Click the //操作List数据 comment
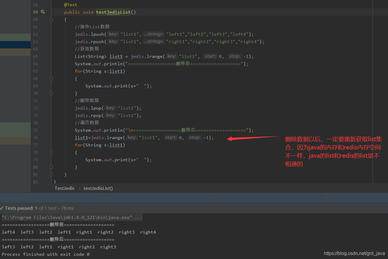The width and height of the screenshot is (388, 259). coord(92,27)
